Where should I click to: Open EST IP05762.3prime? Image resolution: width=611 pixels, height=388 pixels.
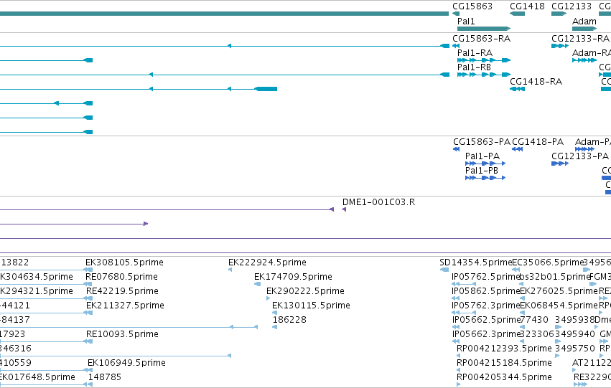point(486,306)
